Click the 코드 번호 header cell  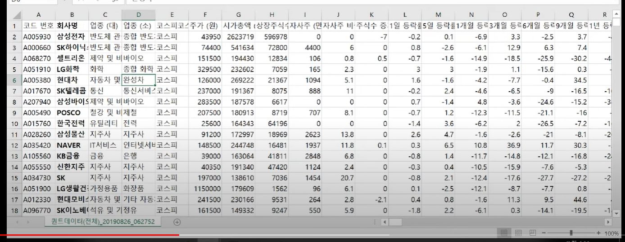(38, 26)
